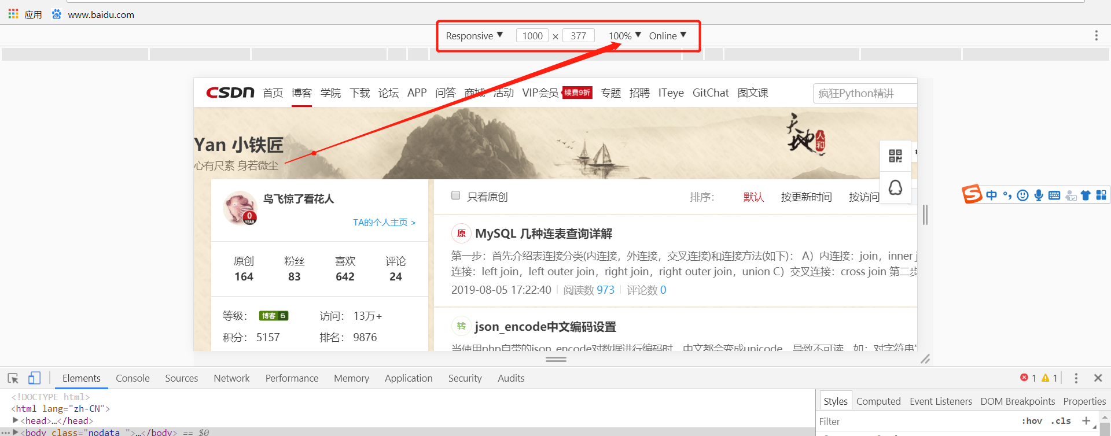This screenshot has height=436, width=1111.
Task: Open APP in the CSDN nav bar
Action: 417,93
